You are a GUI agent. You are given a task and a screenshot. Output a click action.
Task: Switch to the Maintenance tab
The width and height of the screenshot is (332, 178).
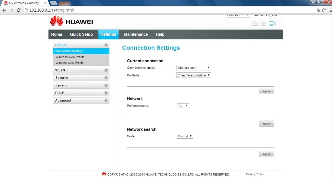click(136, 34)
